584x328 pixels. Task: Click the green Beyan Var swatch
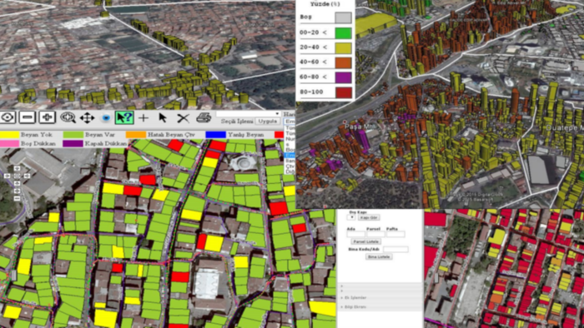(73, 135)
